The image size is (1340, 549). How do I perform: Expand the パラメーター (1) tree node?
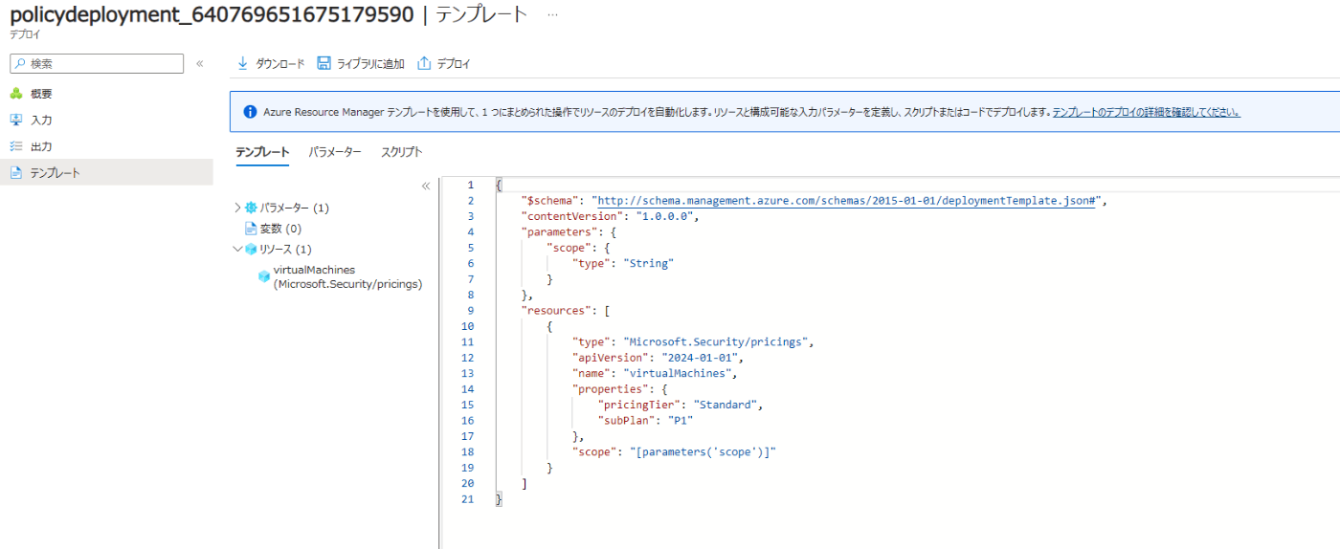click(238, 208)
